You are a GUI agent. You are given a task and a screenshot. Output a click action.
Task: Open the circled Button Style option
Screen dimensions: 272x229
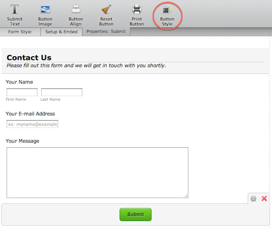coord(167,10)
